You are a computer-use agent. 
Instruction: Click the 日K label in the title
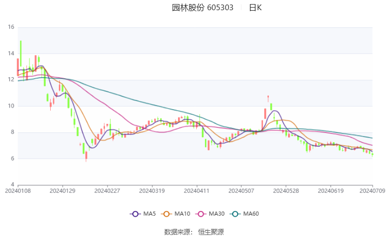click(255, 8)
